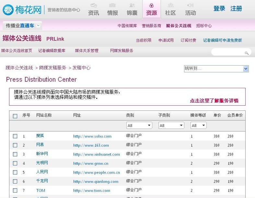Open the 媒体等级 All filter dropdown

[198, 125]
